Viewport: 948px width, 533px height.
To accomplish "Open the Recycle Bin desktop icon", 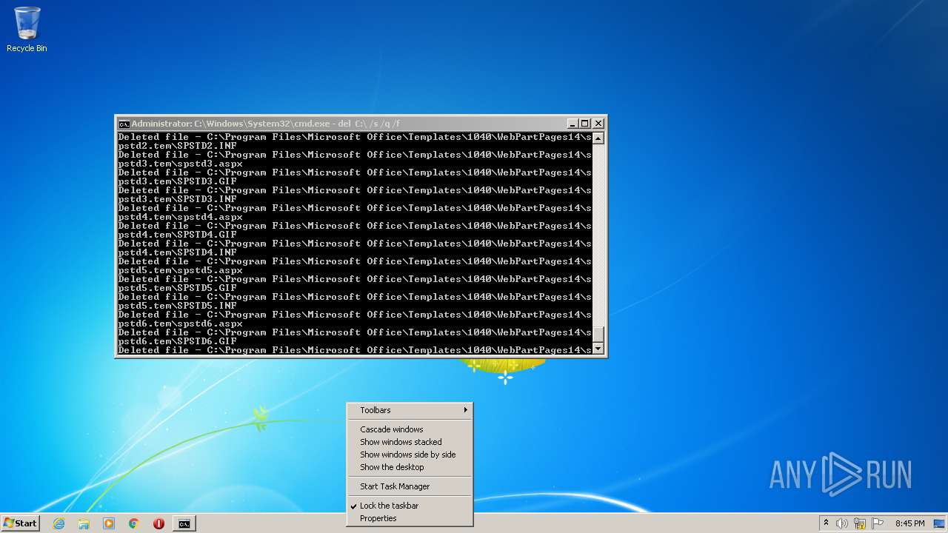I will (x=27, y=30).
